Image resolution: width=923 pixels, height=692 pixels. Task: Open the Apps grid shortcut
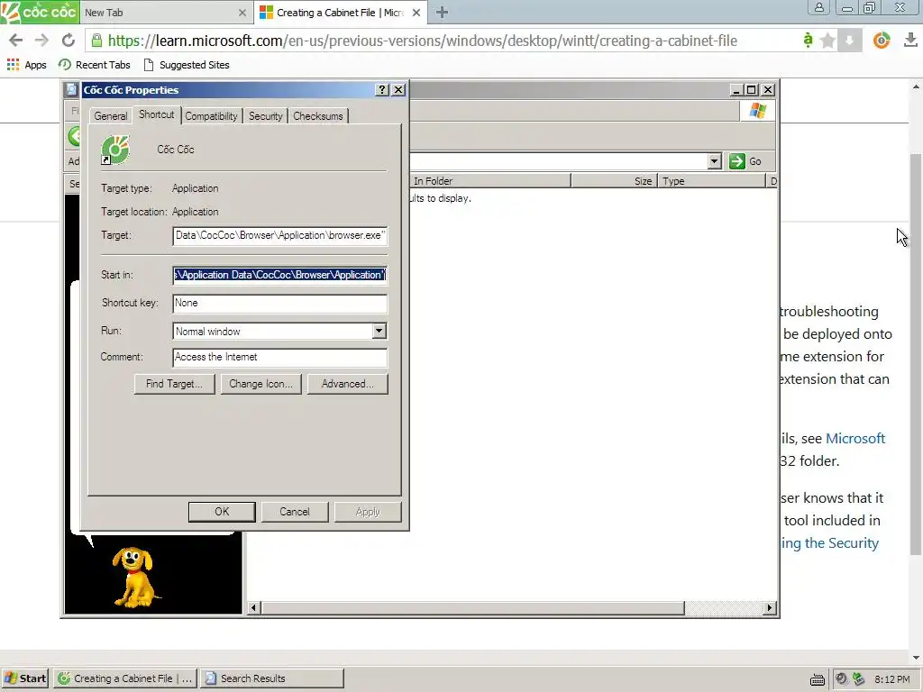pyautogui.click(x=26, y=65)
